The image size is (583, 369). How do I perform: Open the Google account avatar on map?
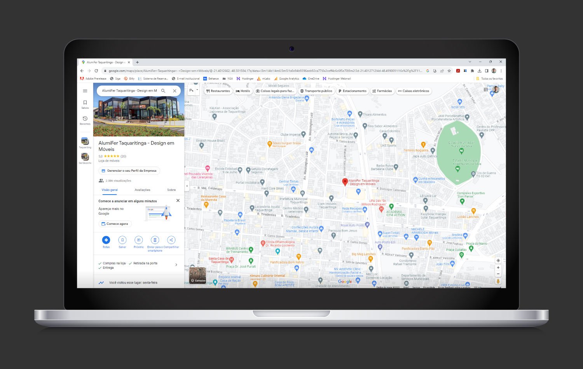[x=496, y=89]
